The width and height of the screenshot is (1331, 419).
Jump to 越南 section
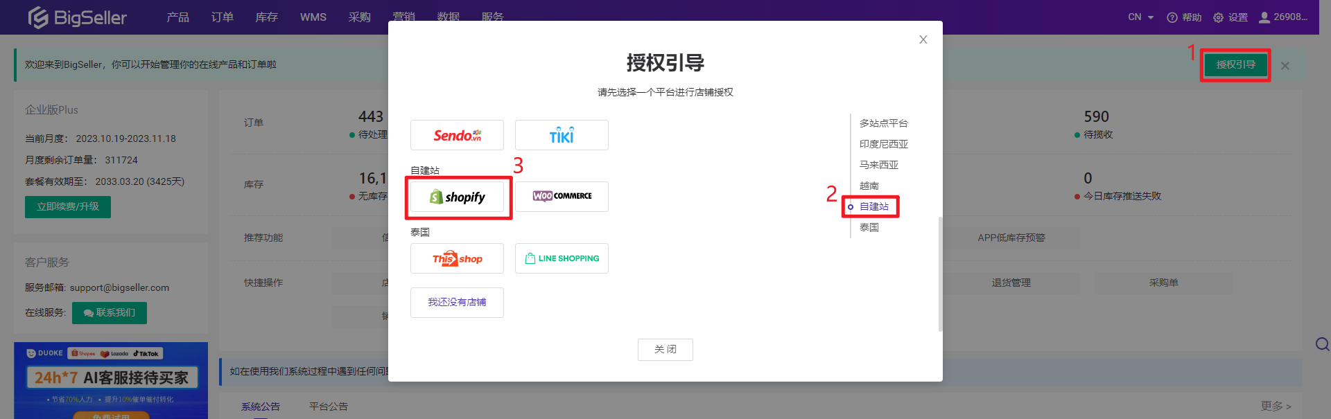coord(869,186)
